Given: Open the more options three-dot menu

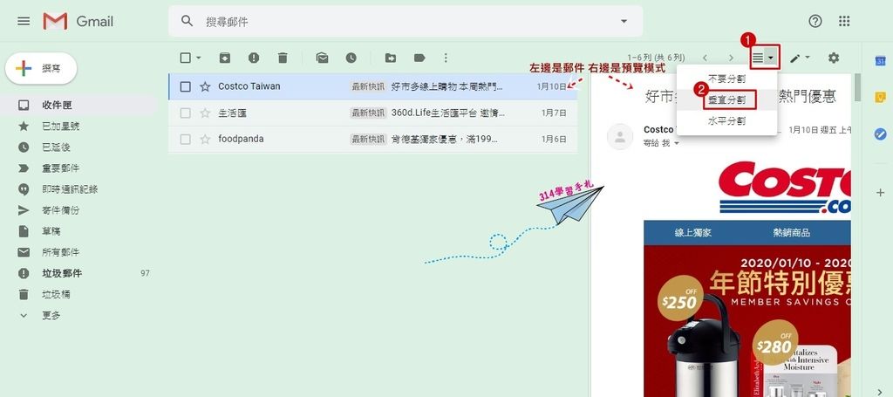Looking at the screenshot, I should tap(446, 58).
